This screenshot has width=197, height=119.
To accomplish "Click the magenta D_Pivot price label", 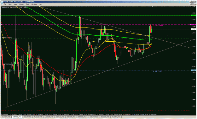I will (x=158, y=25).
